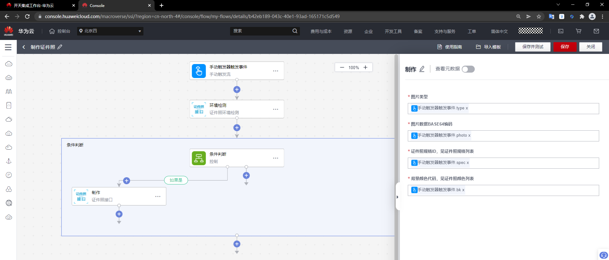609x260 pixels.
Task: Click the red 保存 button
Action: [565, 47]
